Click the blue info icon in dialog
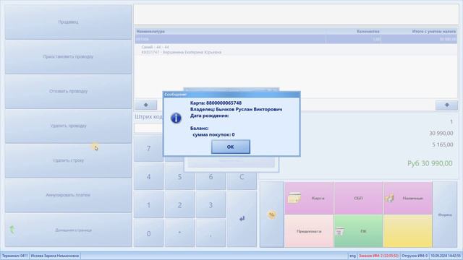The height and width of the screenshot is (260, 463). click(176, 118)
